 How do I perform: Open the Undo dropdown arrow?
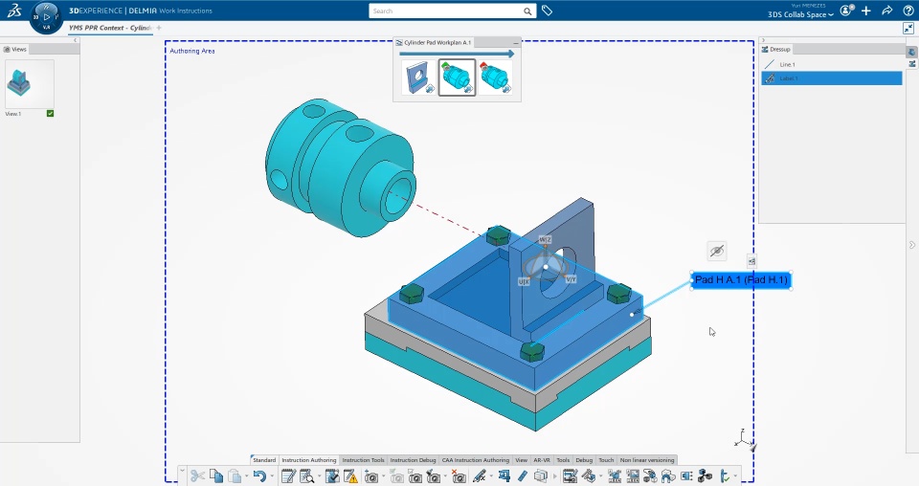pos(272,476)
